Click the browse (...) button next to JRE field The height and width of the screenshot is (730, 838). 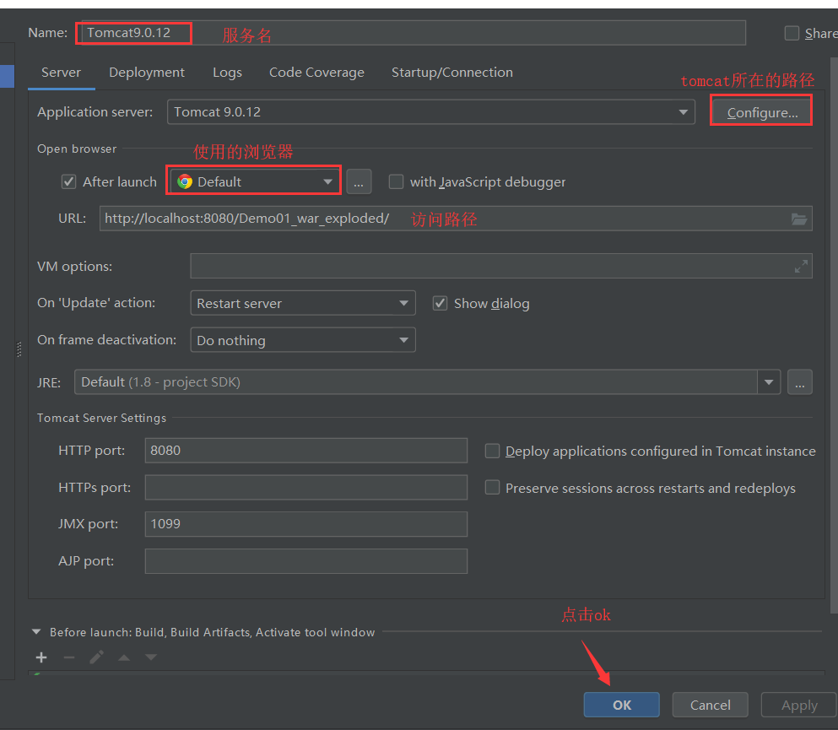click(799, 382)
